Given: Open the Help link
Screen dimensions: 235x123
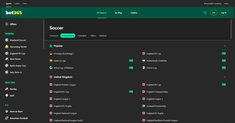Looking at the screenshot, I should pos(226,3).
